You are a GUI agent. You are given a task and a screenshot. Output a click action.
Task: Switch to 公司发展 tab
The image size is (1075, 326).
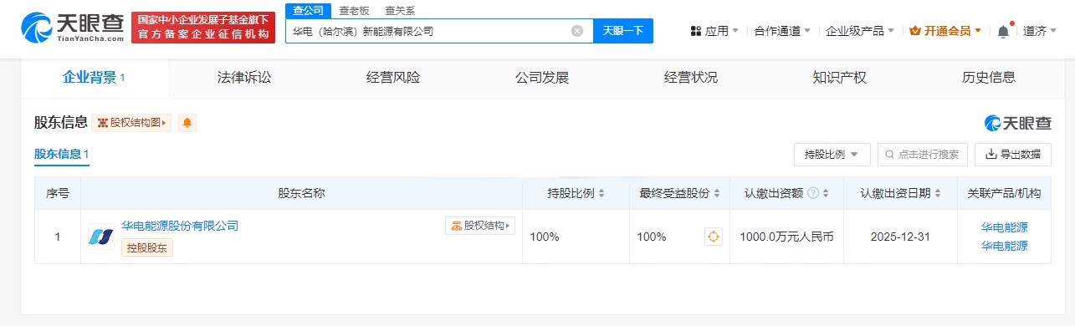click(542, 78)
